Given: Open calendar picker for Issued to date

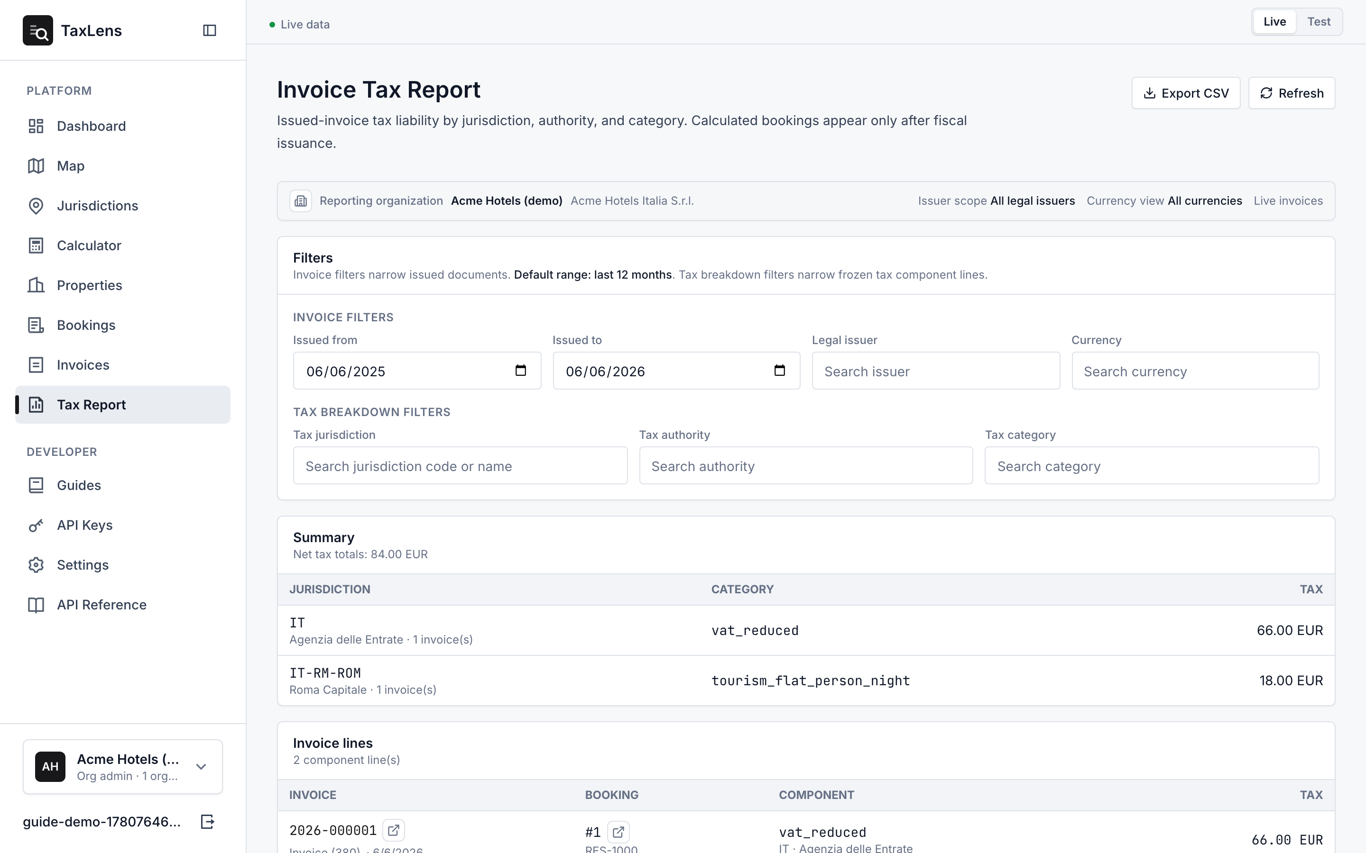Looking at the screenshot, I should point(780,371).
